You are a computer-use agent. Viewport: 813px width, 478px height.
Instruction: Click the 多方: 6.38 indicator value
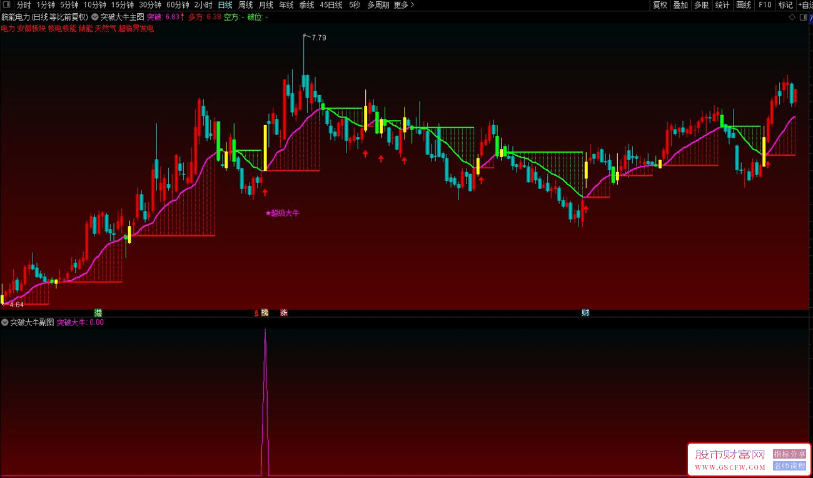(x=205, y=17)
